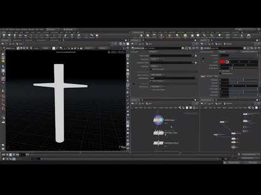Image resolution: width=261 pixels, height=195 pixels.
Task: Click the search icon in left parameter pane
Action: pyautogui.click(x=190, y=48)
